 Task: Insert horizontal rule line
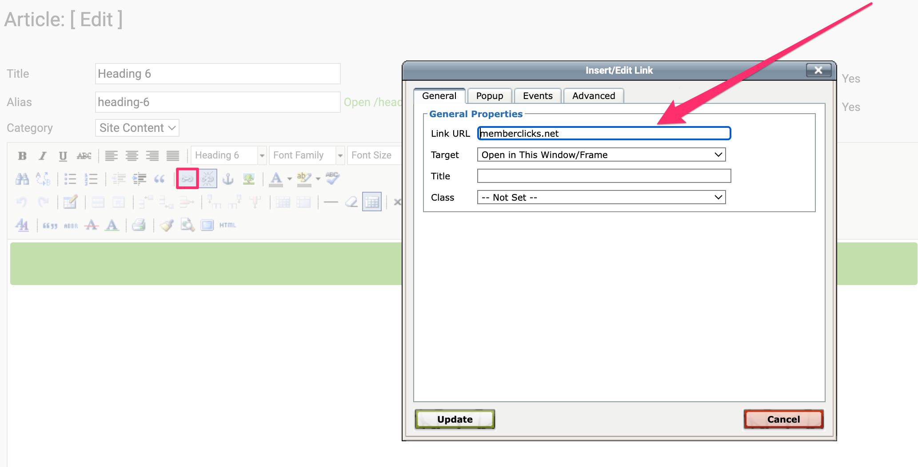[x=331, y=202]
